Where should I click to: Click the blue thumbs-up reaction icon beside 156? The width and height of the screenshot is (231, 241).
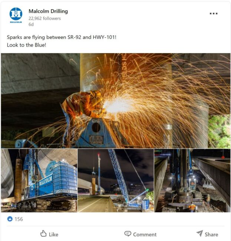tap(10, 219)
